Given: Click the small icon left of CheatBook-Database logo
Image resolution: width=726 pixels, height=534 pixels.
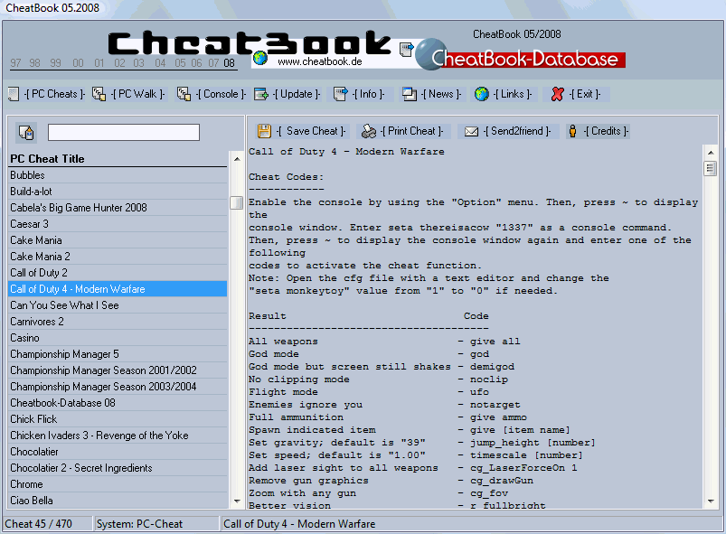Looking at the screenshot, I should click(407, 50).
